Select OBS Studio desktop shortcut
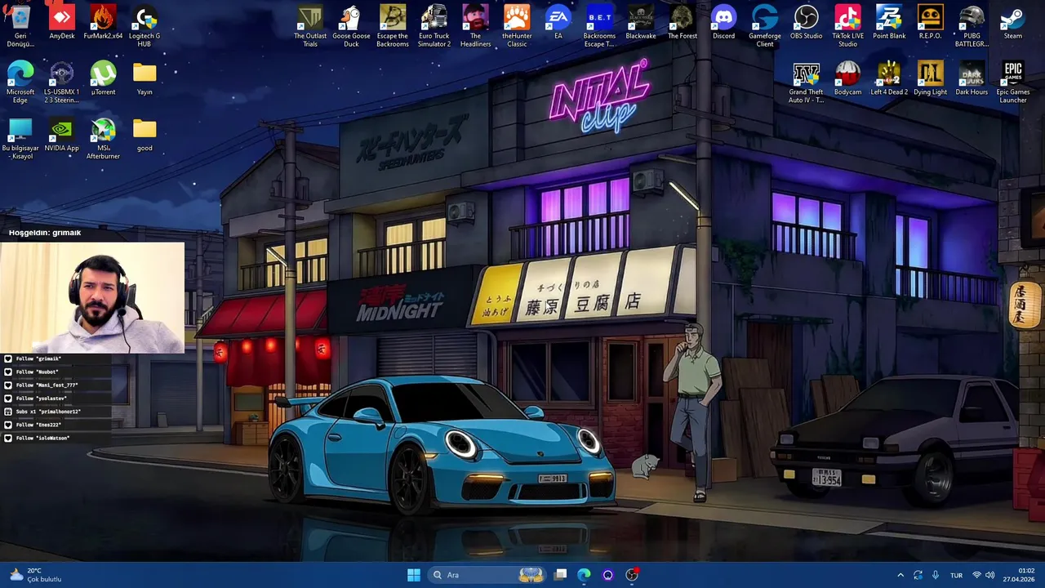The width and height of the screenshot is (1045, 588). pos(807,23)
